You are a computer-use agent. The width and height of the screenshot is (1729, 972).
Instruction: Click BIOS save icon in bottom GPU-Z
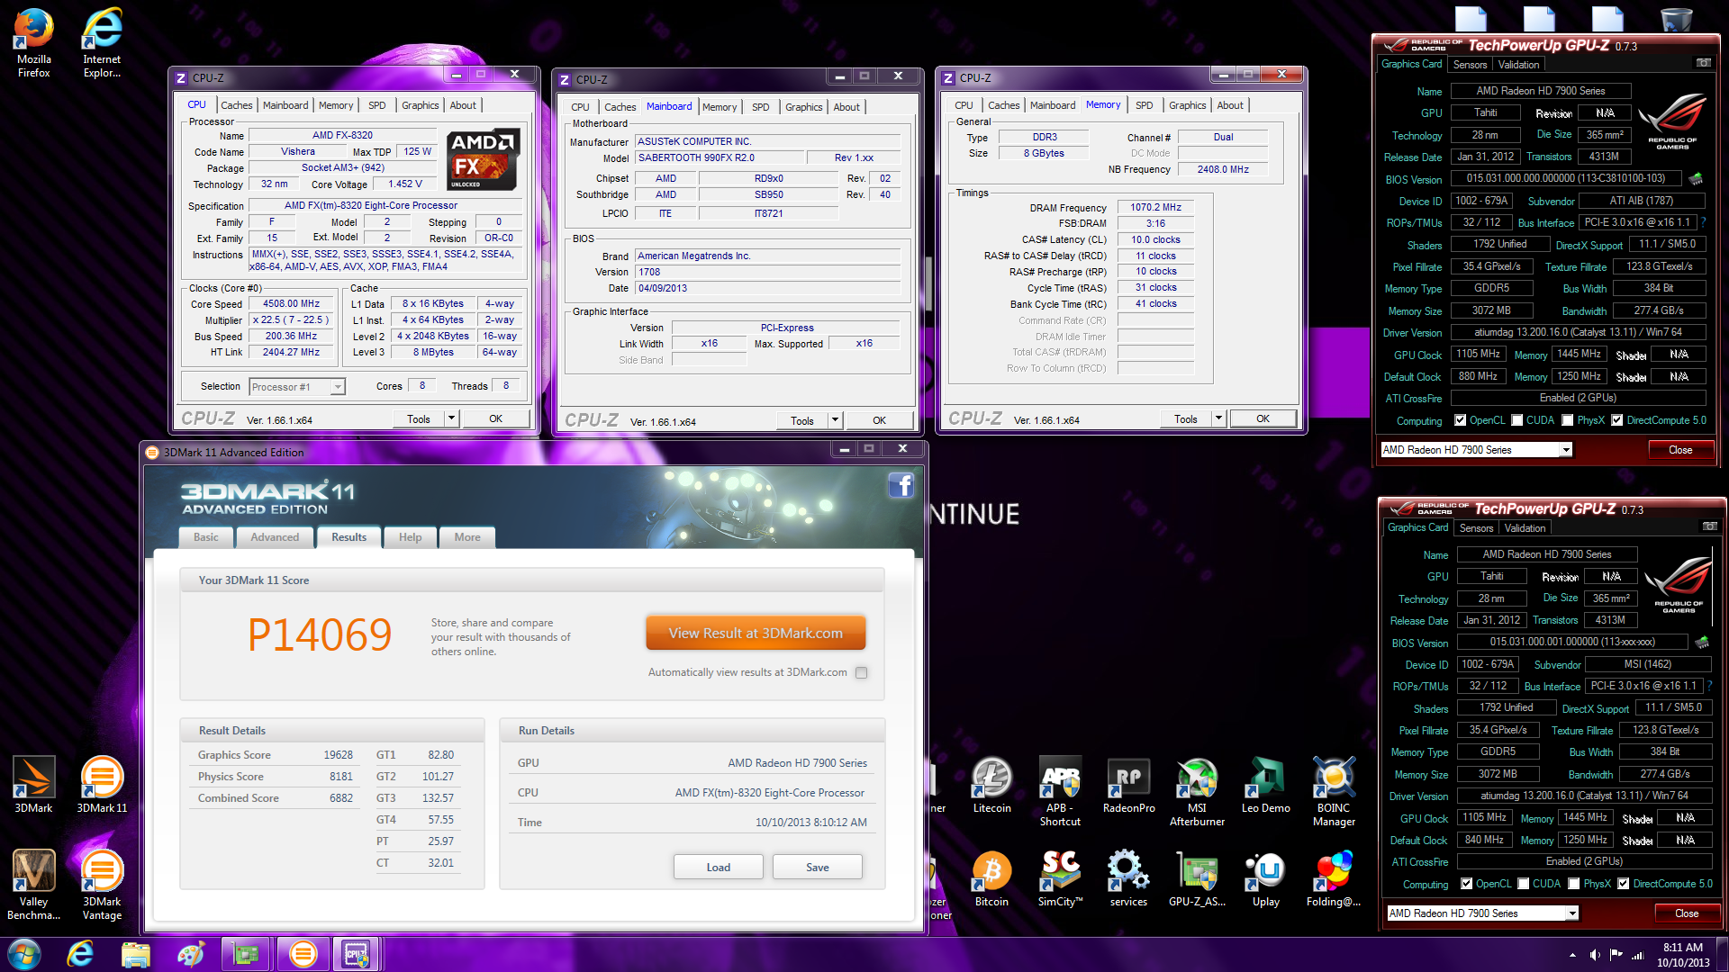(x=1701, y=642)
